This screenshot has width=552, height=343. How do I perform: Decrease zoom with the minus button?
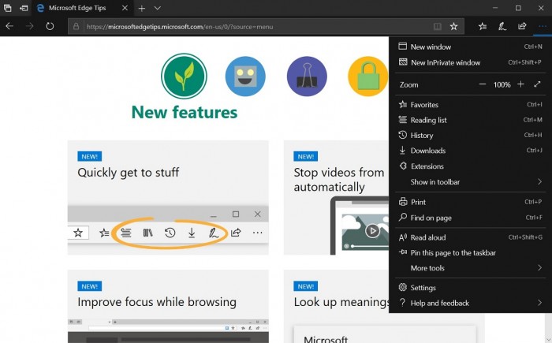pos(483,84)
